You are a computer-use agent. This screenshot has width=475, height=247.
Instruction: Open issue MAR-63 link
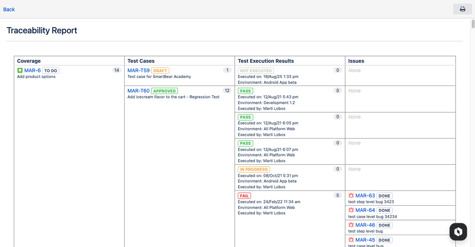(x=365, y=196)
